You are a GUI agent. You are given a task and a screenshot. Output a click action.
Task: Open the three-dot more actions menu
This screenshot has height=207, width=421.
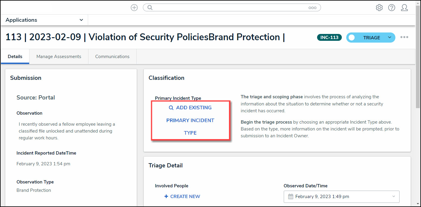(x=404, y=38)
